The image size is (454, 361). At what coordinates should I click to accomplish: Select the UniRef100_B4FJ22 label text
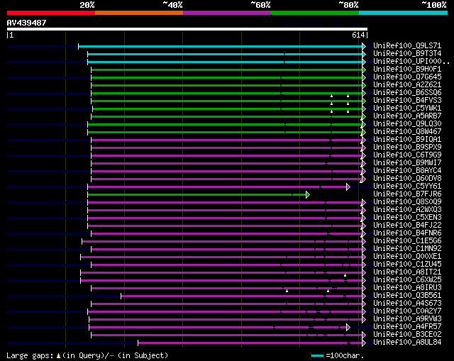tap(407, 226)
